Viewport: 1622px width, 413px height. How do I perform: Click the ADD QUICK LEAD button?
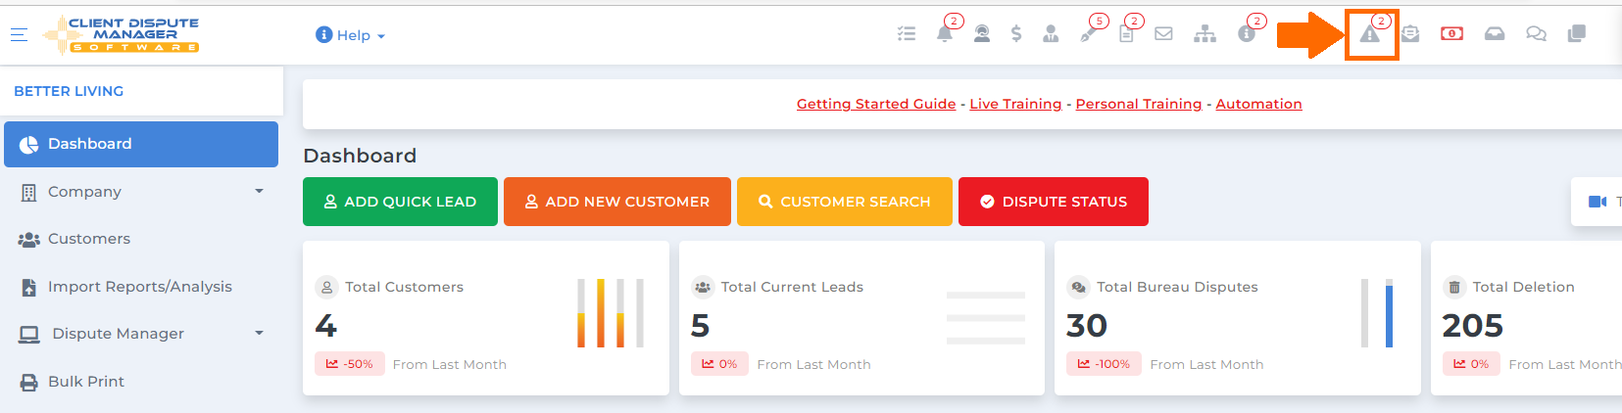(400, 202)
